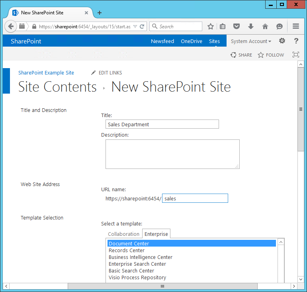Go to Newsfeed
Image resolution: width=307 pixels, height=292 pixels.
pyautogui.click(x=162, y=41)
